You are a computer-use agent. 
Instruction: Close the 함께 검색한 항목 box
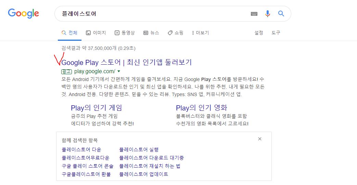click(260, 139)
